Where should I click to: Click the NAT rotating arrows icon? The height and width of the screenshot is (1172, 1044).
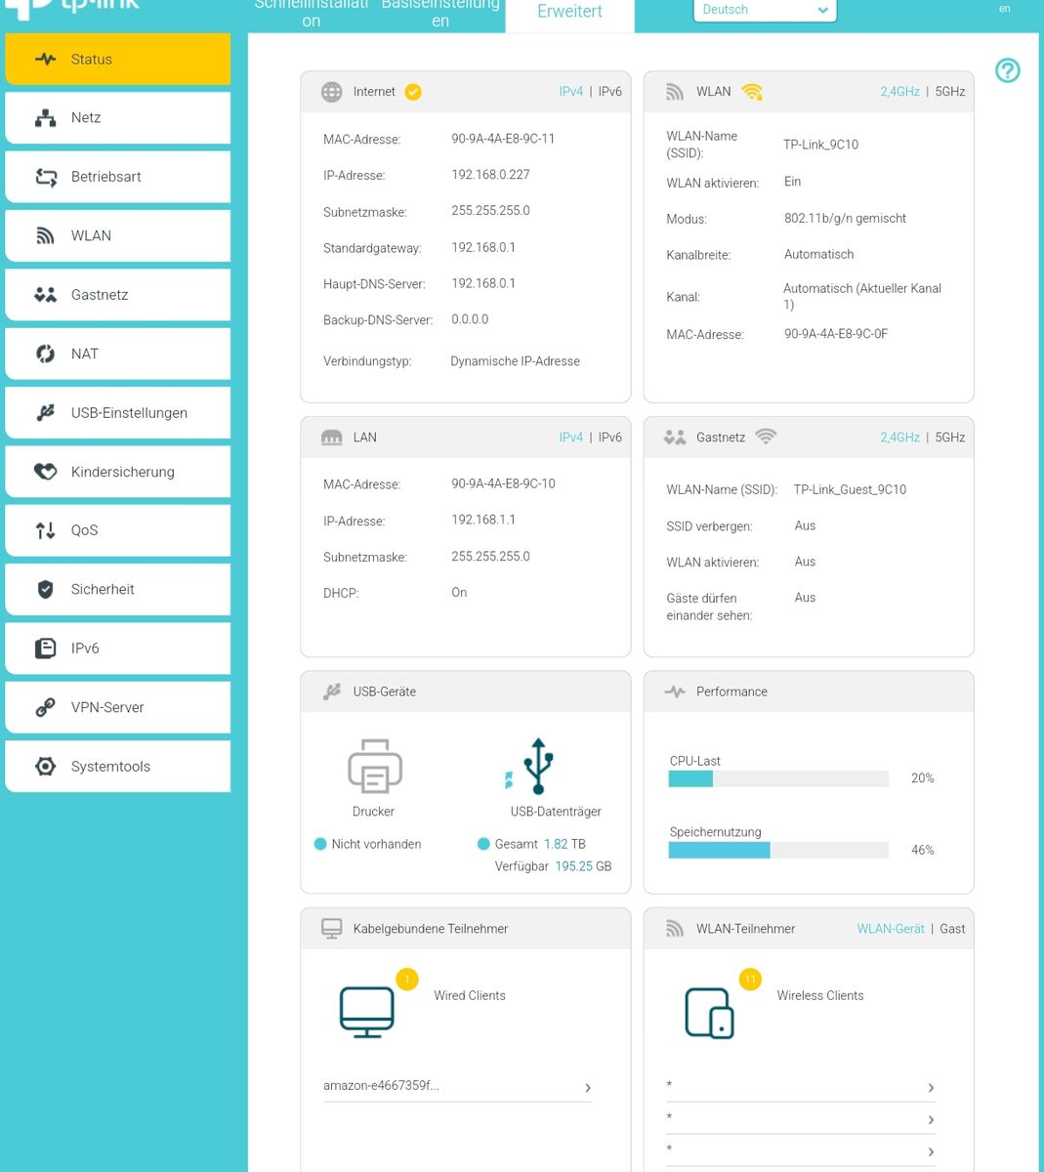click(x=45, y=354)
